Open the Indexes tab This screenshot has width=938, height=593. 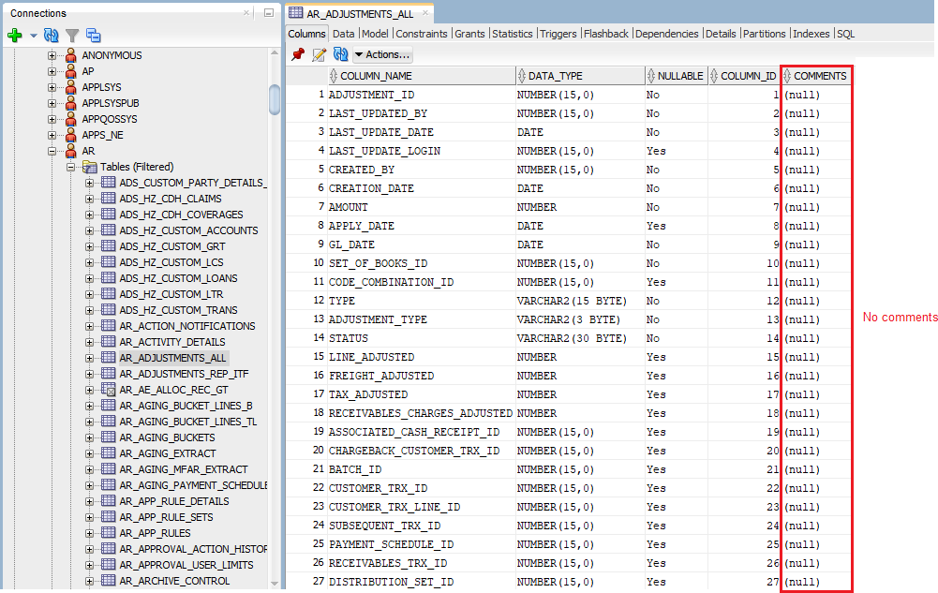tap(811, 34)
